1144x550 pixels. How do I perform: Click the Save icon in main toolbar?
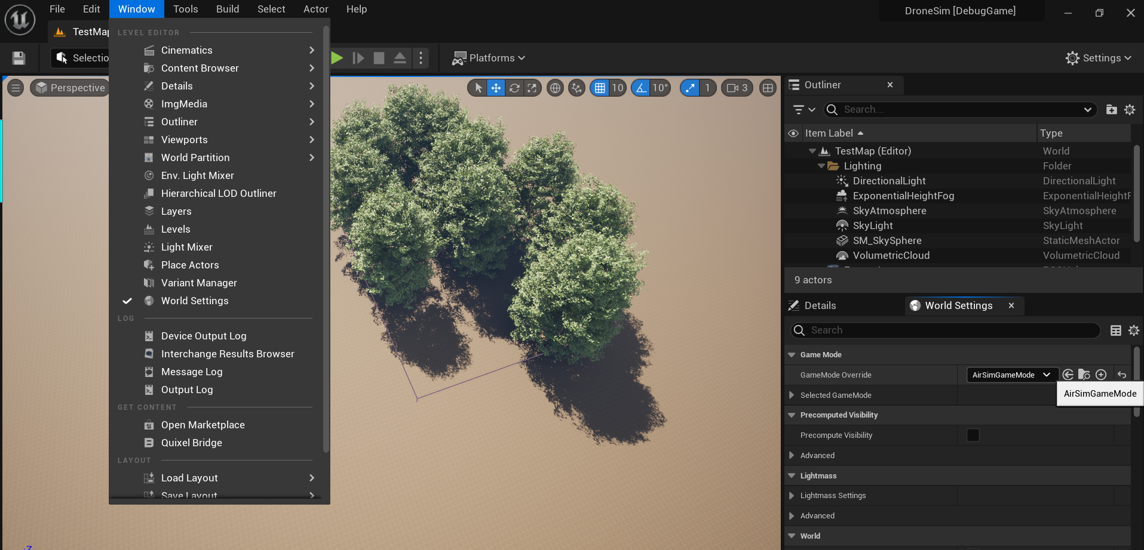click(19, 58)
